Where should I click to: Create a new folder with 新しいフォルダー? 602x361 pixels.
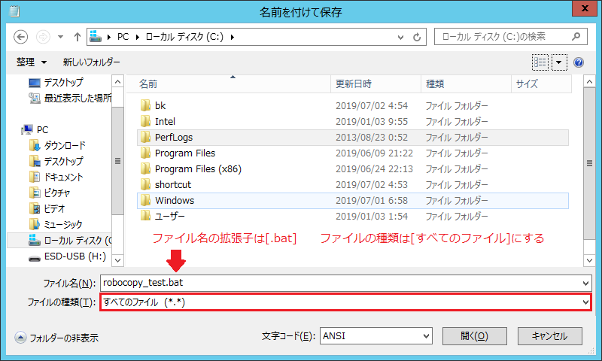[91, 62]
